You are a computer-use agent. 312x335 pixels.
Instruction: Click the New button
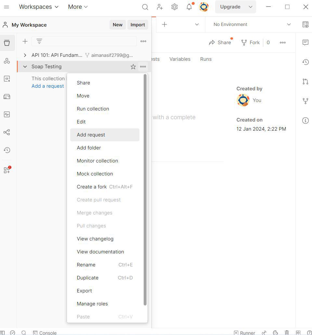click(118, 25)
